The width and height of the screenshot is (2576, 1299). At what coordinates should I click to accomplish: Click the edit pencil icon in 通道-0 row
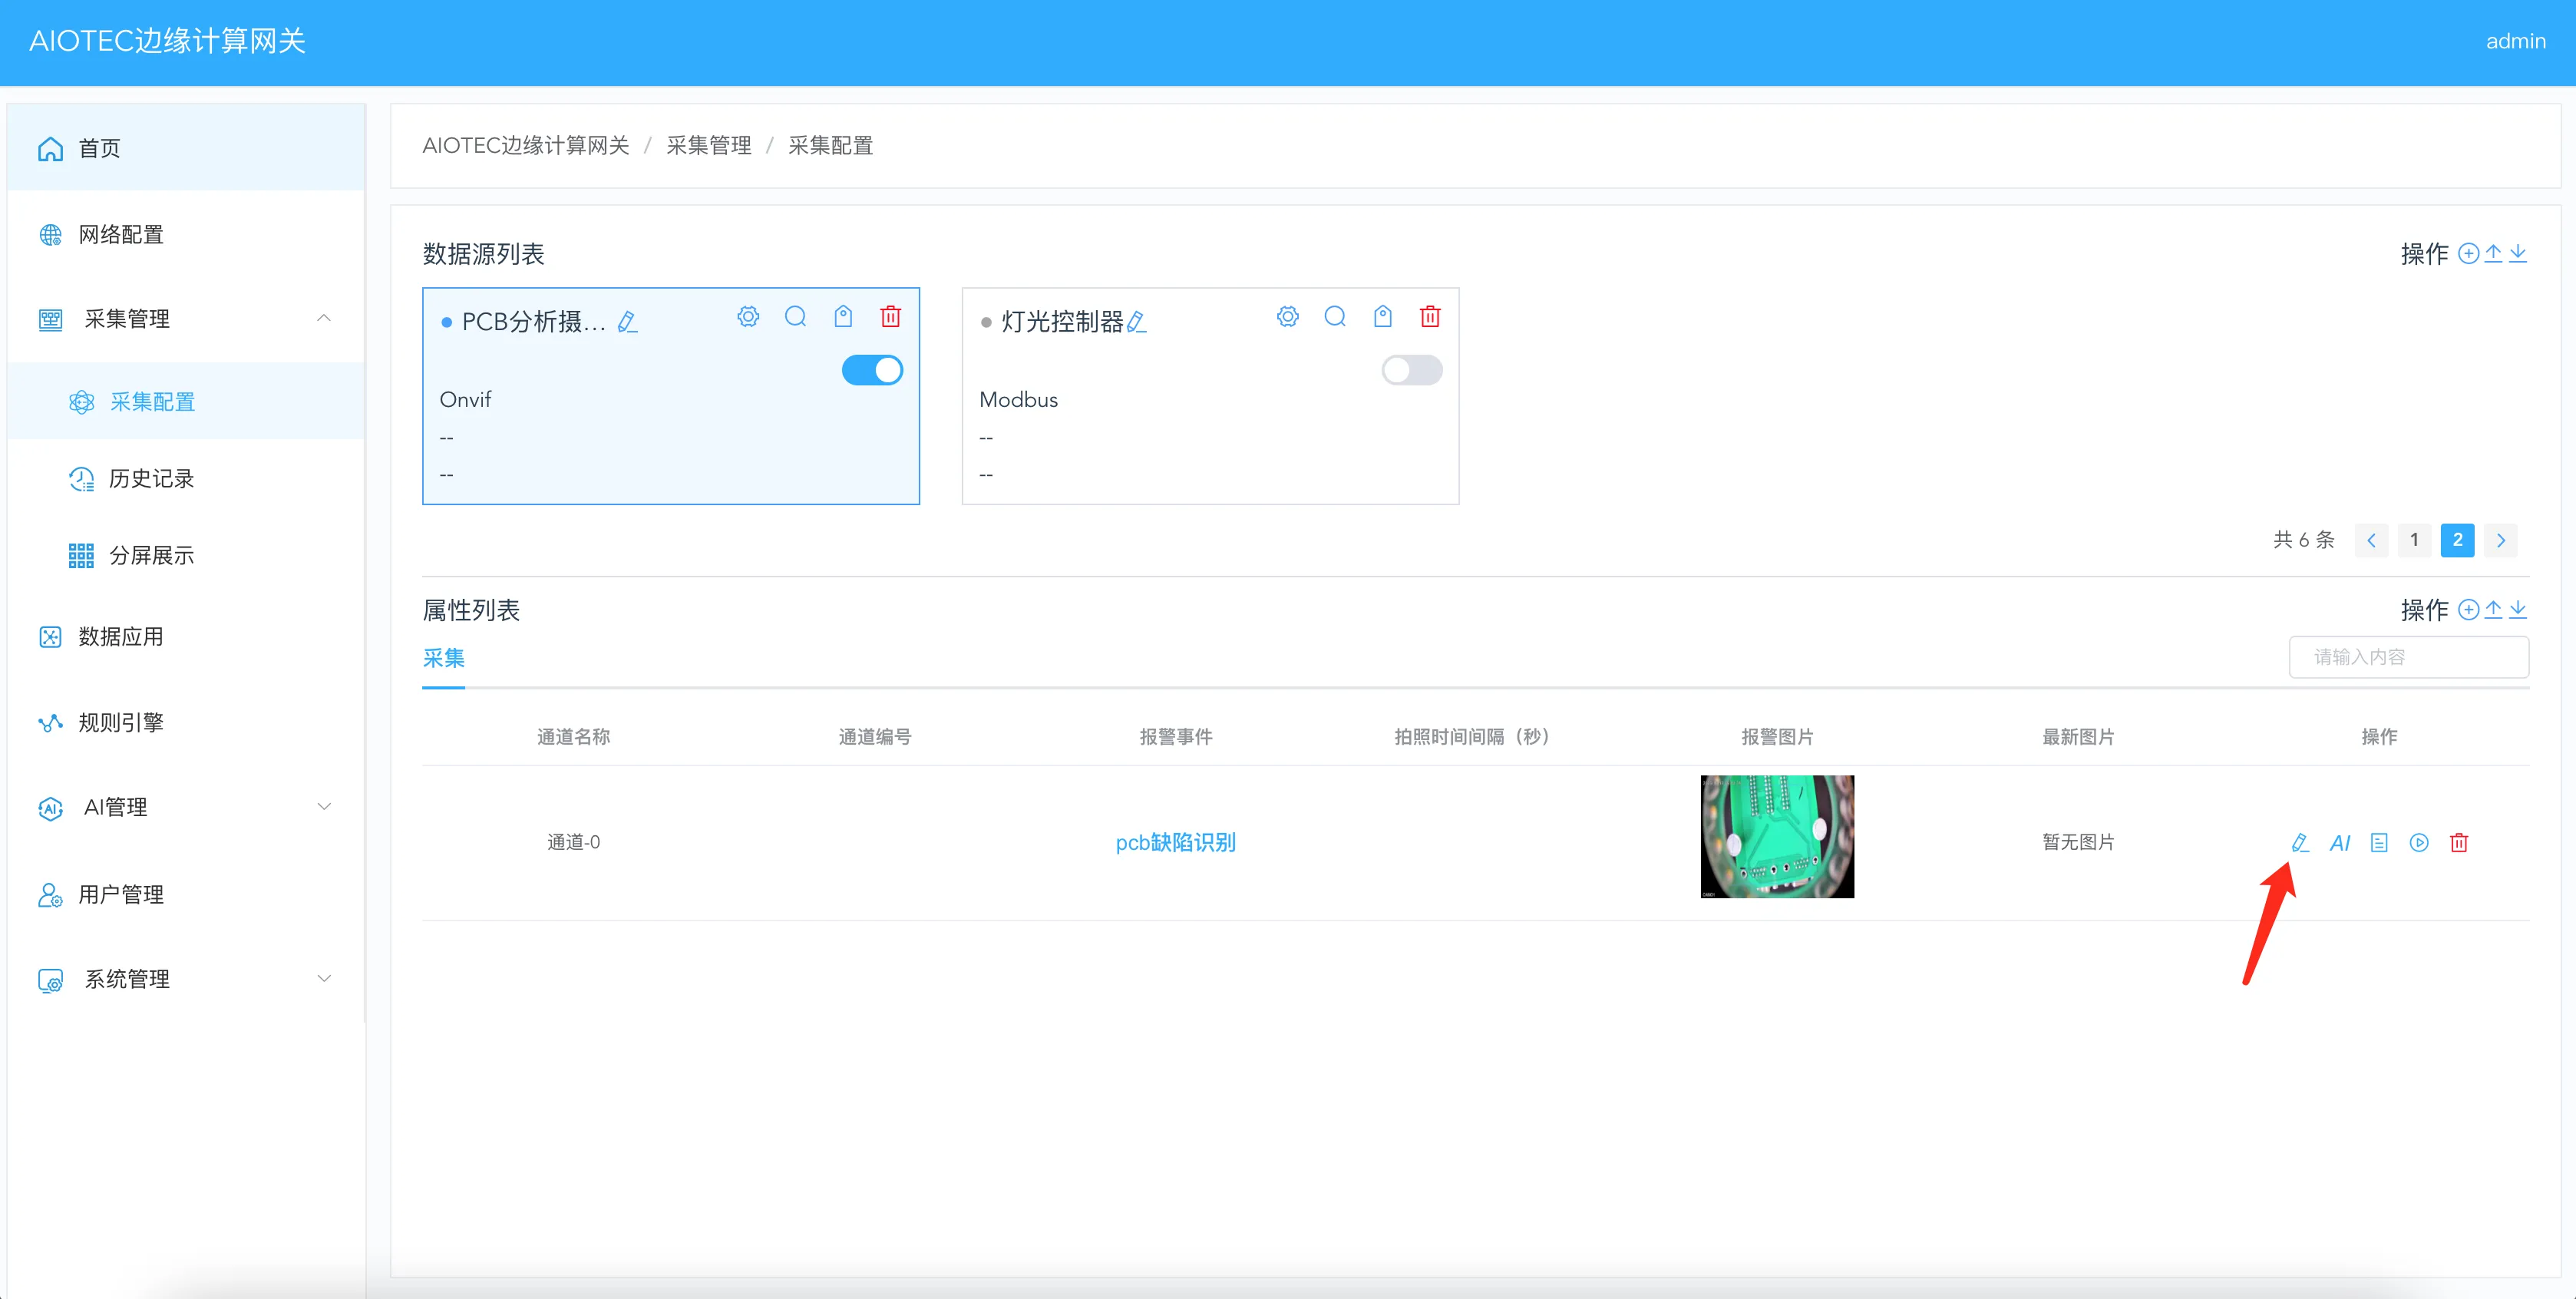2299,843
